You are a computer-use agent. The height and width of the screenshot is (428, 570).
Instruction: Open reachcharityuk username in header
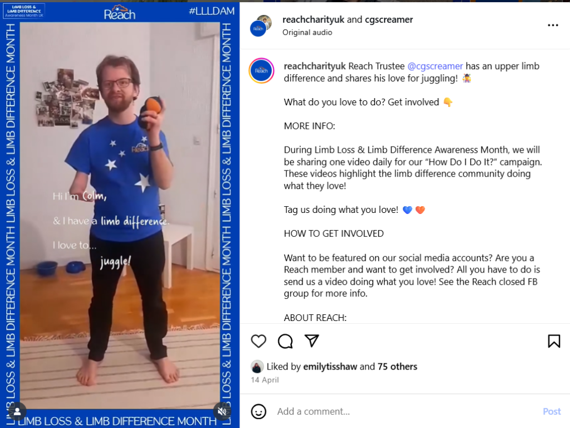[x=313, y=20]
